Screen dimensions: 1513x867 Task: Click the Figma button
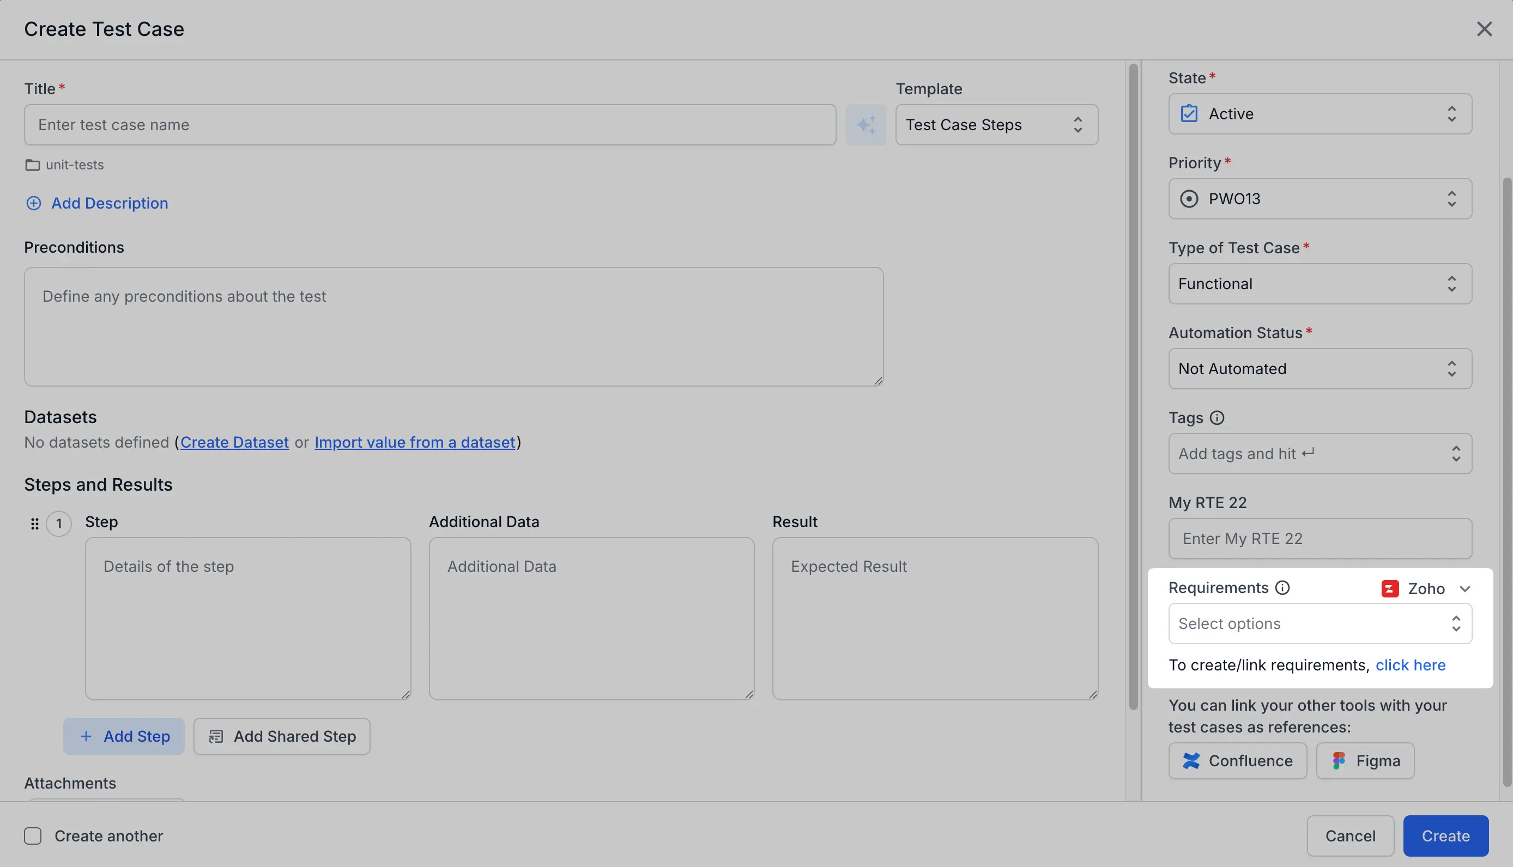(x=1365, y=761)
